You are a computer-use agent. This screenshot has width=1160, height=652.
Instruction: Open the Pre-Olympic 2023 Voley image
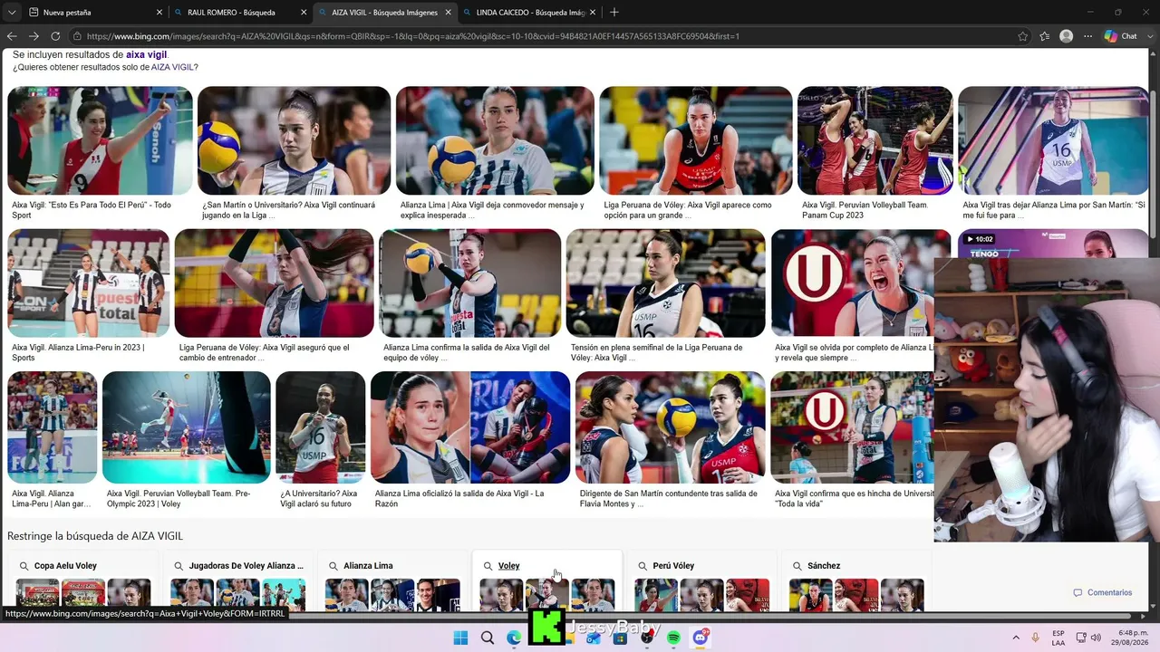[186, 427]
